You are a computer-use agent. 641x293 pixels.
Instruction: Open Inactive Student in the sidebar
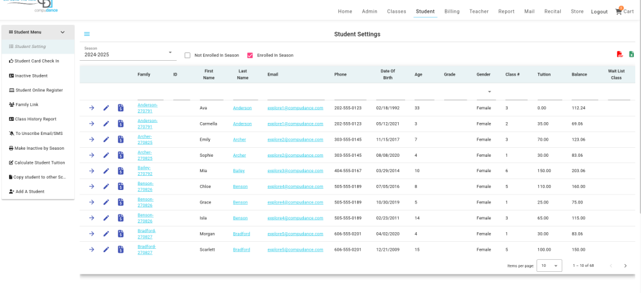[38, 75]
